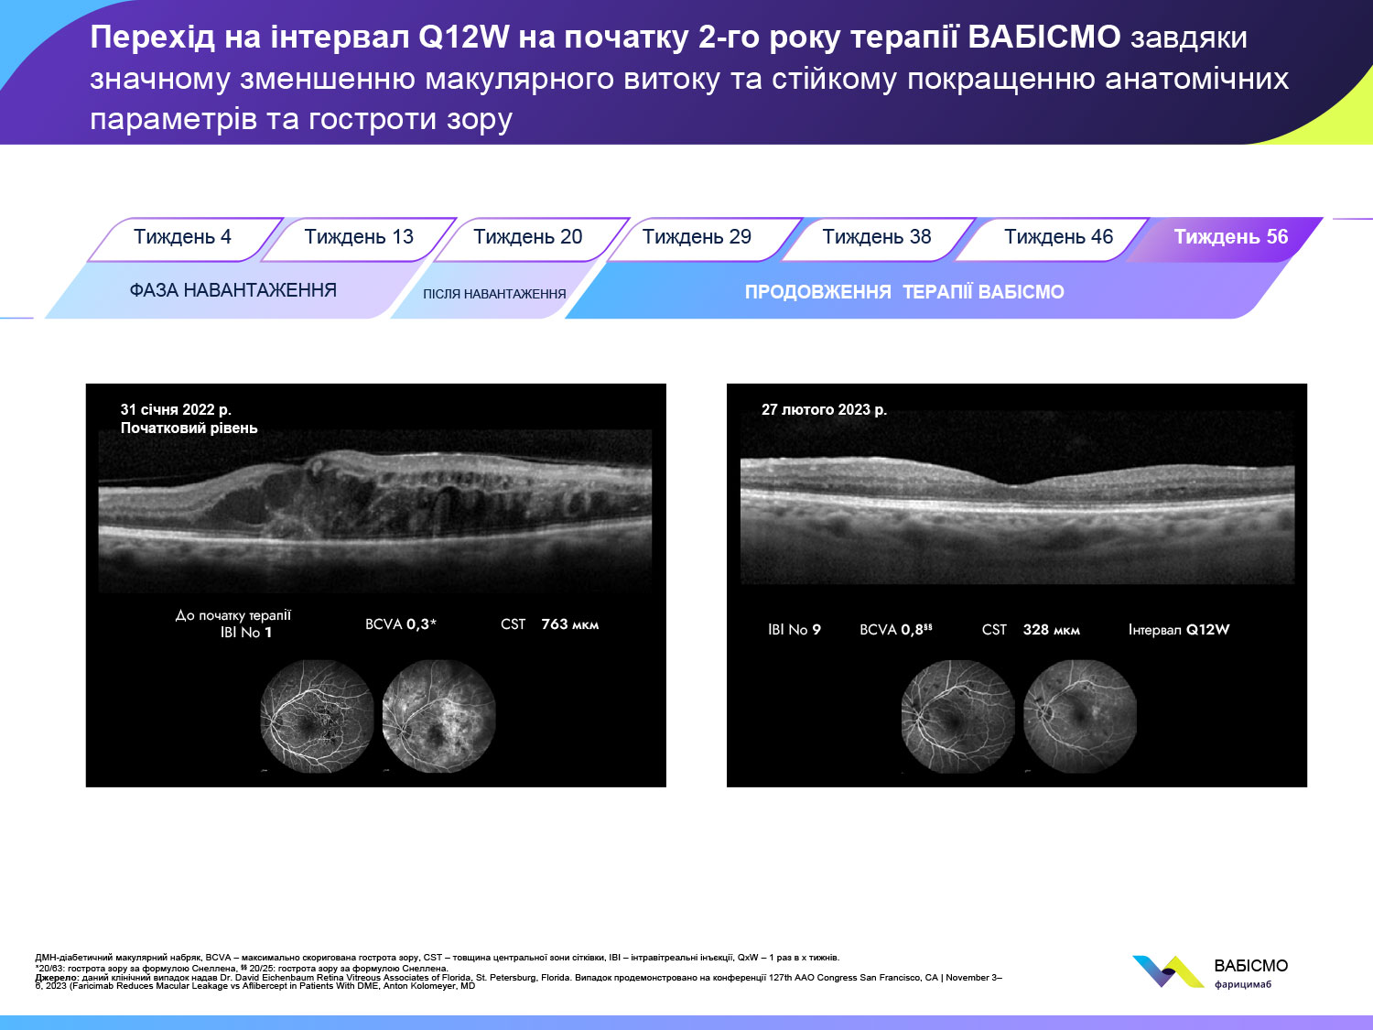This screenshot has width=1373, height=1030.
Task: Click the ПІСЛЯ НАВАНТАЖЕННЯ phase band
Action: click(x=494, y=294)
